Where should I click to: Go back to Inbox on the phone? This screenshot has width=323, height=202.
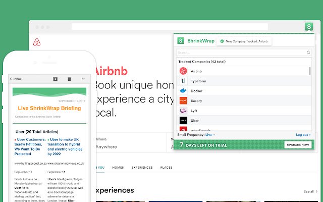pos(16,79)
